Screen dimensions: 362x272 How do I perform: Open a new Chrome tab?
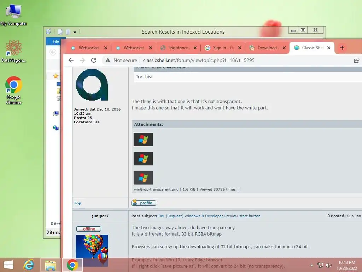342,48
